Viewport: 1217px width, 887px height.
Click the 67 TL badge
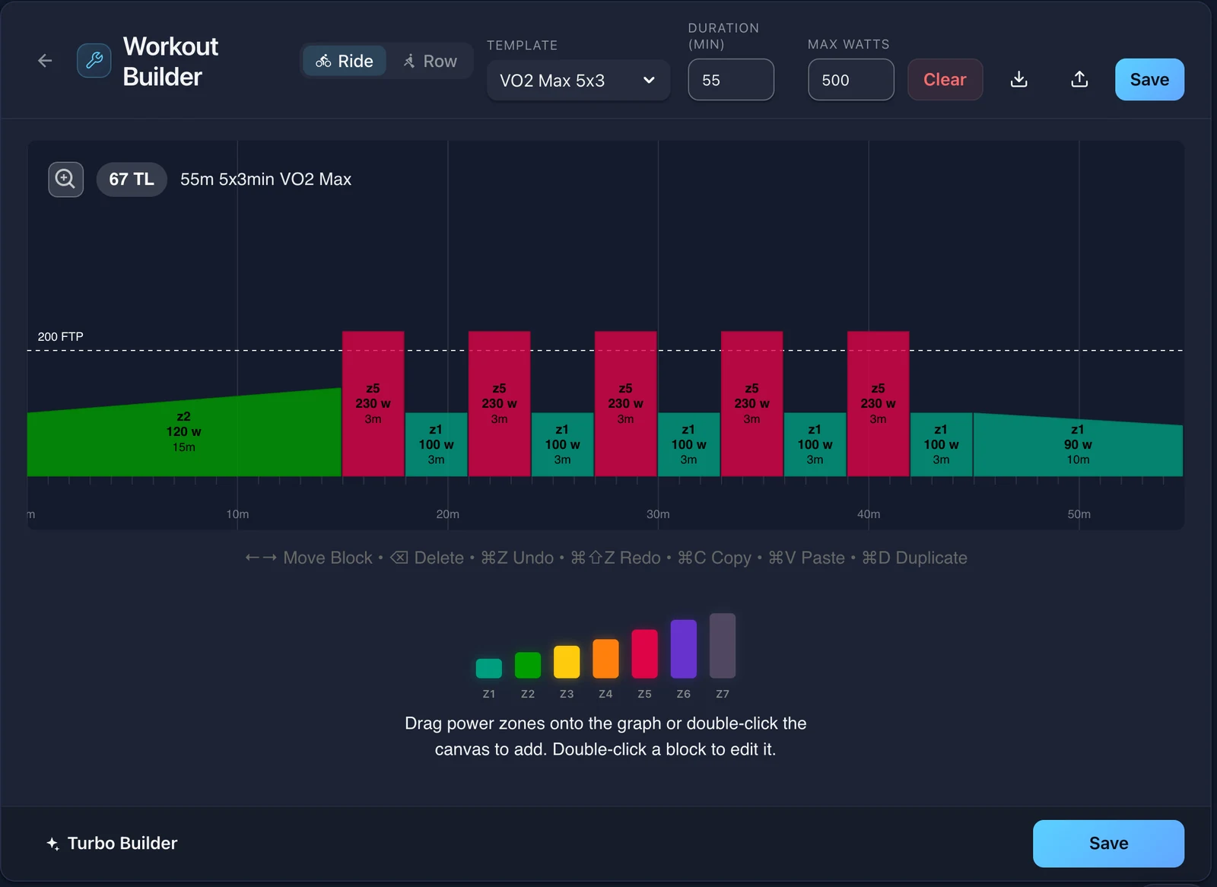pyautogui.click(x=132, y=180)
